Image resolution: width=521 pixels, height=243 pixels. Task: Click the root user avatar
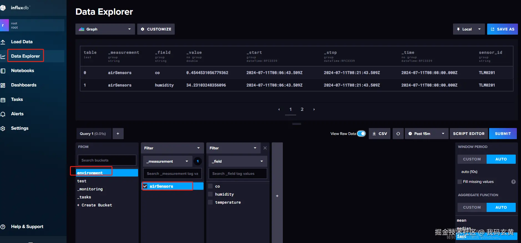tap(4, 25)
